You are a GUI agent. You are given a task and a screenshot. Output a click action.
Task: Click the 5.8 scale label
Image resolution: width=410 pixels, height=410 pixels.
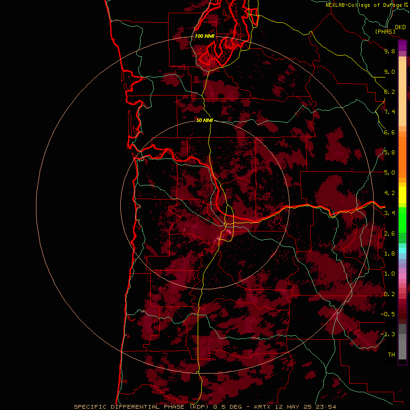[389, 153]
